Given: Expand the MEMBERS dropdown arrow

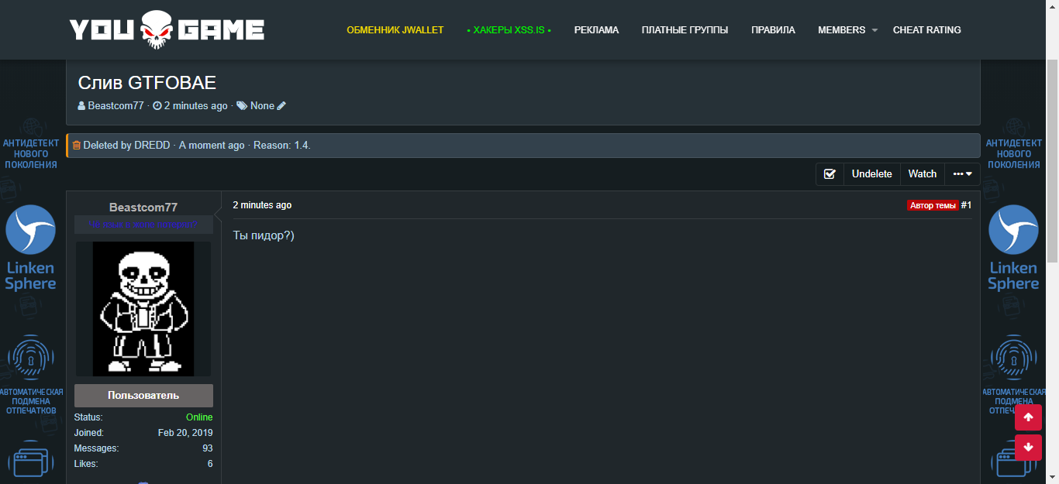Looking at the screenshot, I should [874, 30].
